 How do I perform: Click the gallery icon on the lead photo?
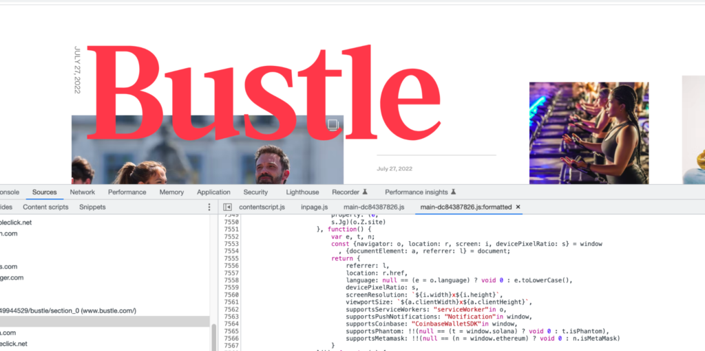coord(333,124)
